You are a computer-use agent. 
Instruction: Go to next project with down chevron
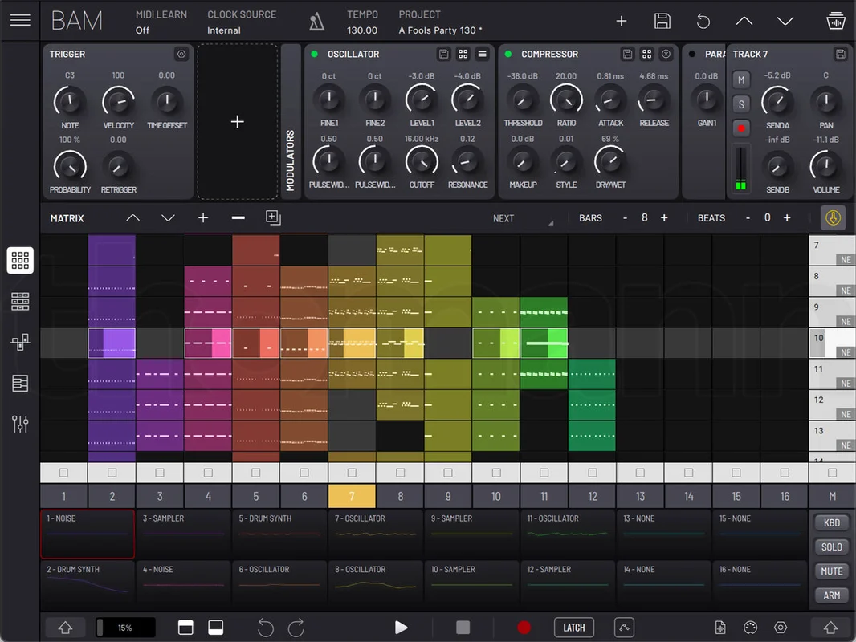pos(785,22)
